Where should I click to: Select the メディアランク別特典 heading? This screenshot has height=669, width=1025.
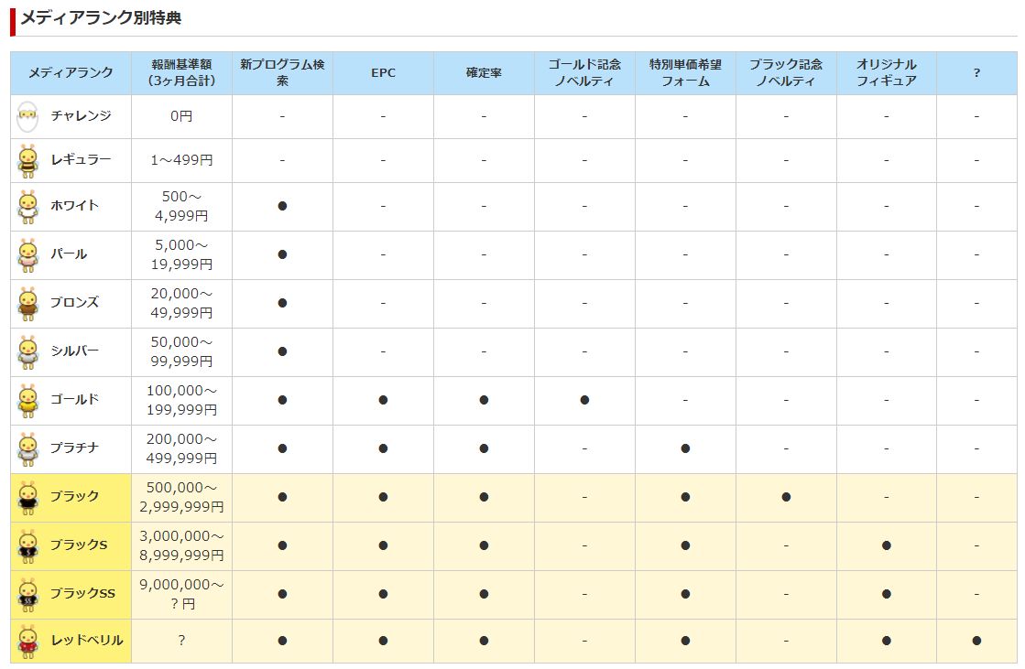click(x=102, y=17)
